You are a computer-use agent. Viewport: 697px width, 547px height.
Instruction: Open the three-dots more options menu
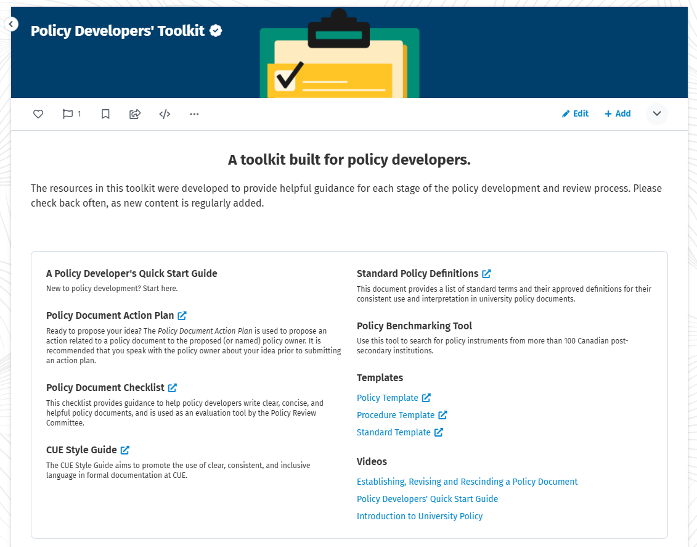tap(194, 114)
